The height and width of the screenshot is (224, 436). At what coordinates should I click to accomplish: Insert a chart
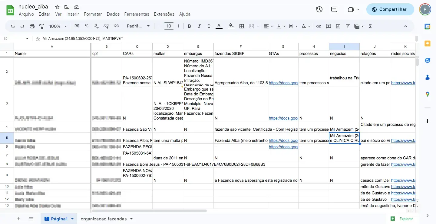coord(338,26)
